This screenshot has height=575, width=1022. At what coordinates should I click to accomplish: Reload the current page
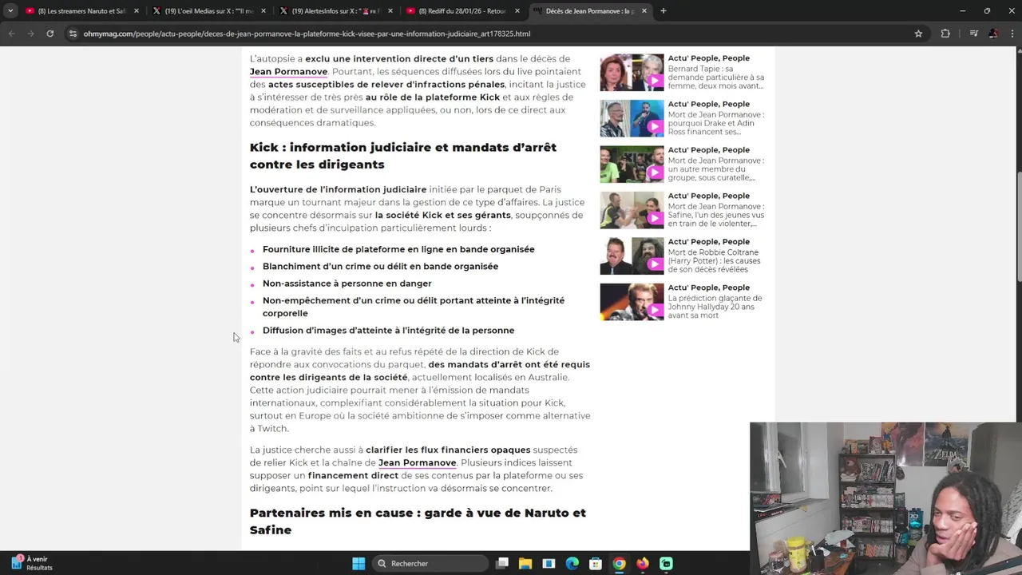click(x=50, y=34)
